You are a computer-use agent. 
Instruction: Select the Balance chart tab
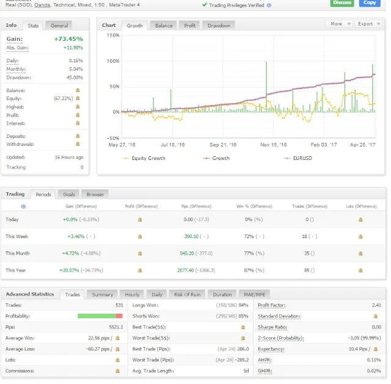coord(164,26)
